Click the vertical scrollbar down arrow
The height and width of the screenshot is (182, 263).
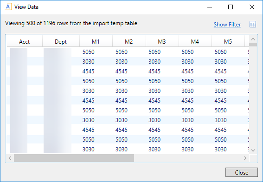point(253,150)
